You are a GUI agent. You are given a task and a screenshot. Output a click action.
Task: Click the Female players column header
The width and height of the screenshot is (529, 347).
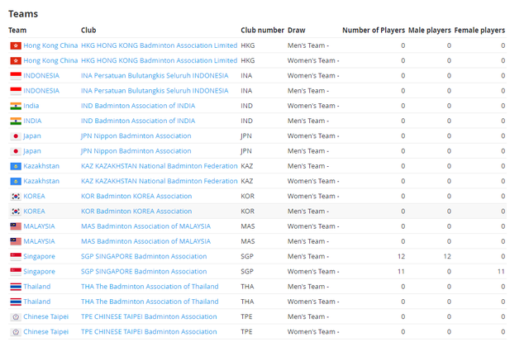pyautogui.click(x=479, y=31)
